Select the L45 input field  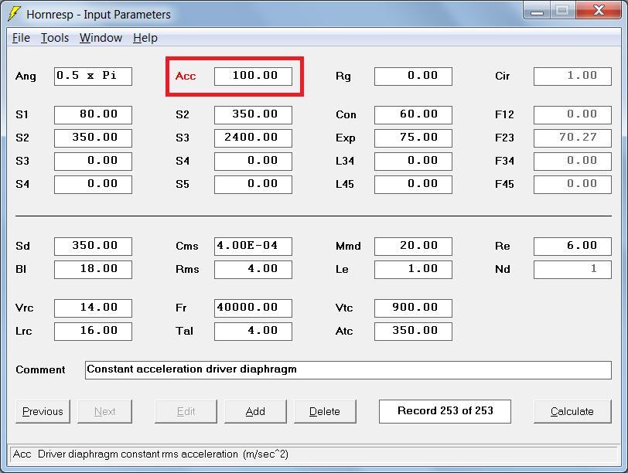coord(413,185)
